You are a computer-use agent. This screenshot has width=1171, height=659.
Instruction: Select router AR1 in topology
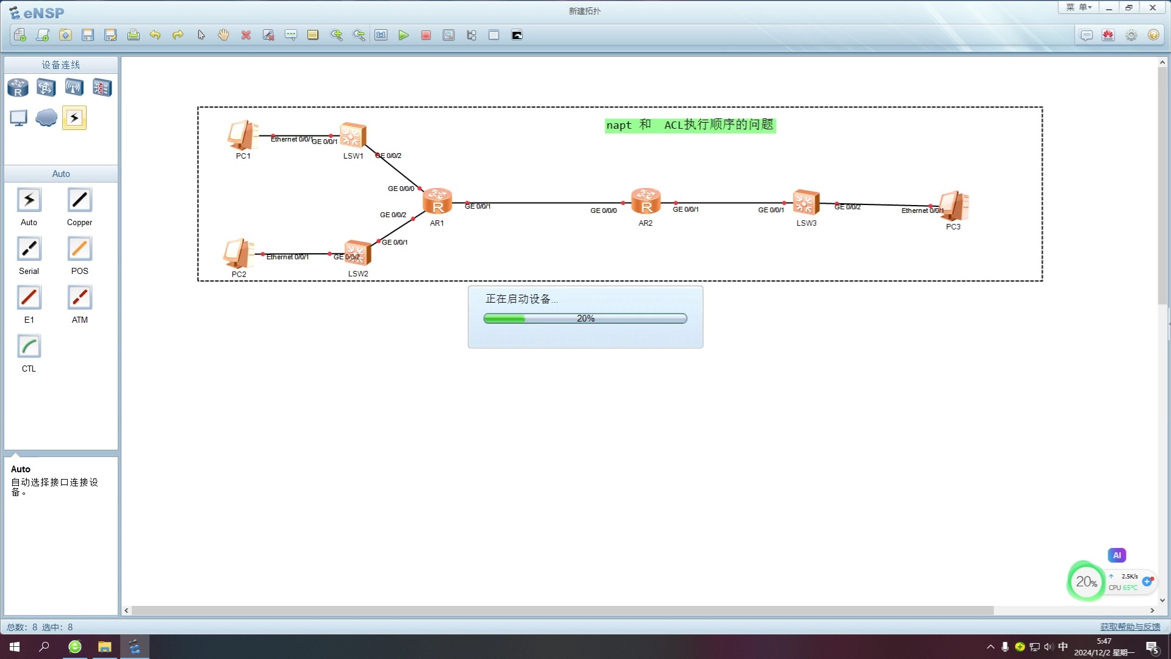click(x=437, y=201)
